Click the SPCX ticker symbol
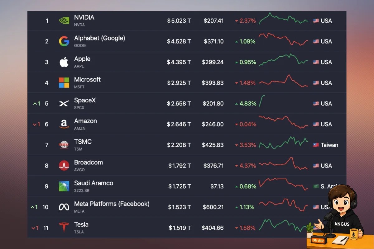The image size is (374, 249). (79, 108)
